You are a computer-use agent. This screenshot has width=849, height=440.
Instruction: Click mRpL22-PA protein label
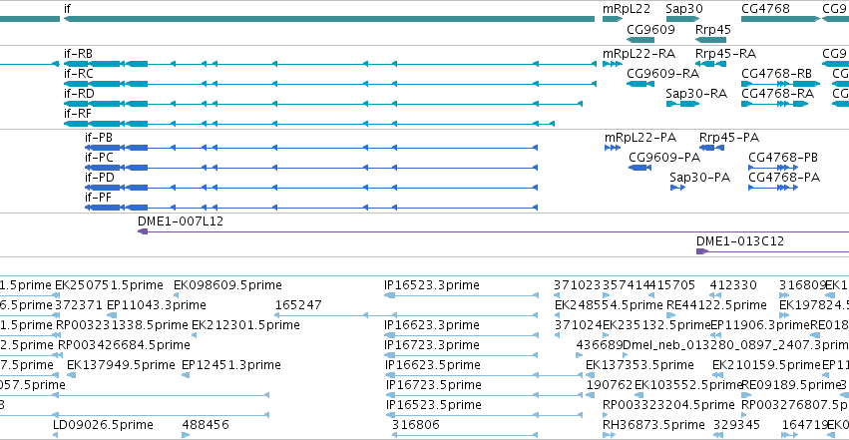click(640, 138)
